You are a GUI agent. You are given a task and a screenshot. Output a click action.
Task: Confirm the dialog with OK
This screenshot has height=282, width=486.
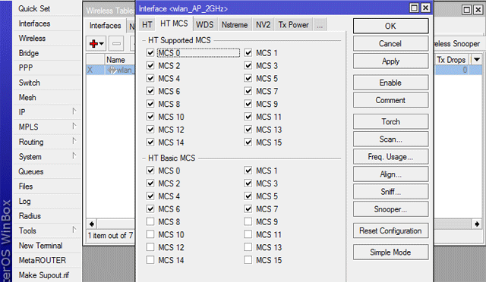tap(390, 26)
